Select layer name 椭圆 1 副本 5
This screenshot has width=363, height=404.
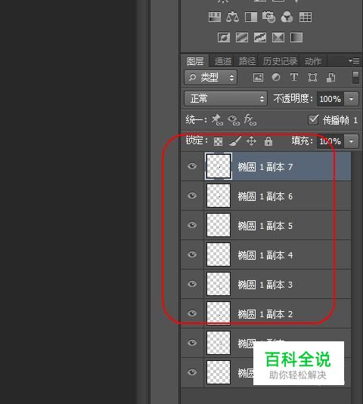tap(265, 226)
